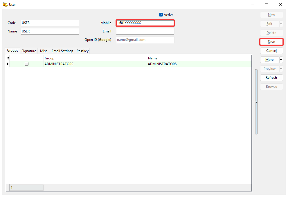Click into the Mobile number field
288x197 pixels.
pos(145,23)
